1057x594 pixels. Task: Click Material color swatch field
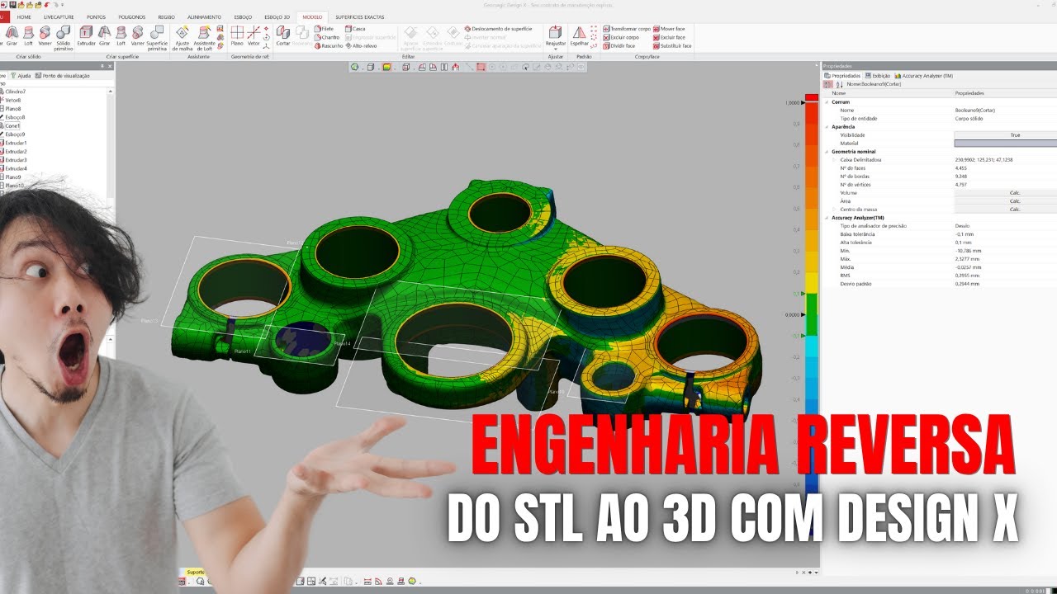(1005, 143)
